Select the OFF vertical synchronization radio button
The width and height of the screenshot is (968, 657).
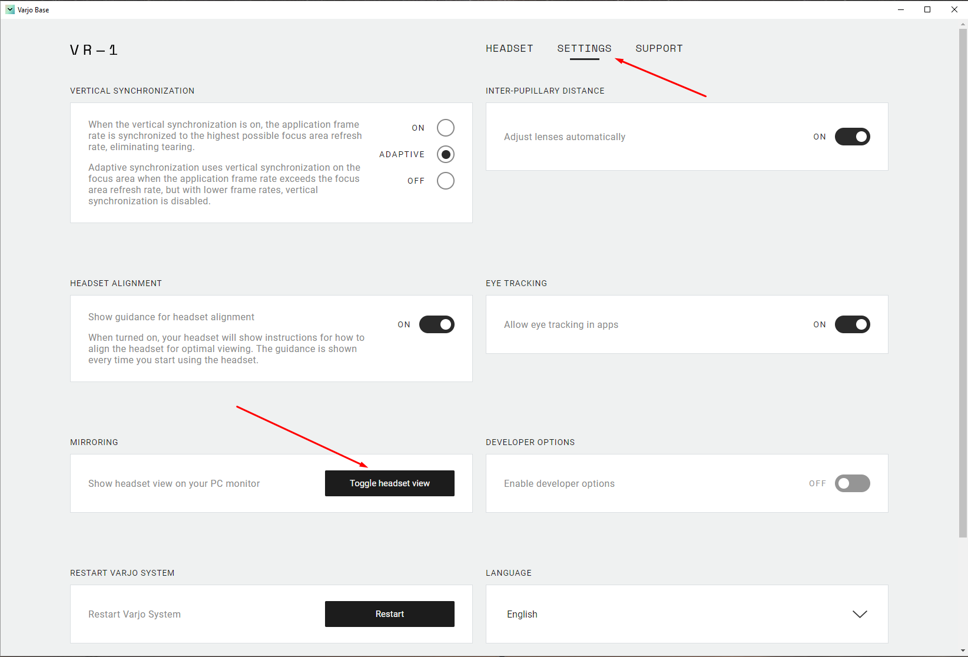pos(446,181)
